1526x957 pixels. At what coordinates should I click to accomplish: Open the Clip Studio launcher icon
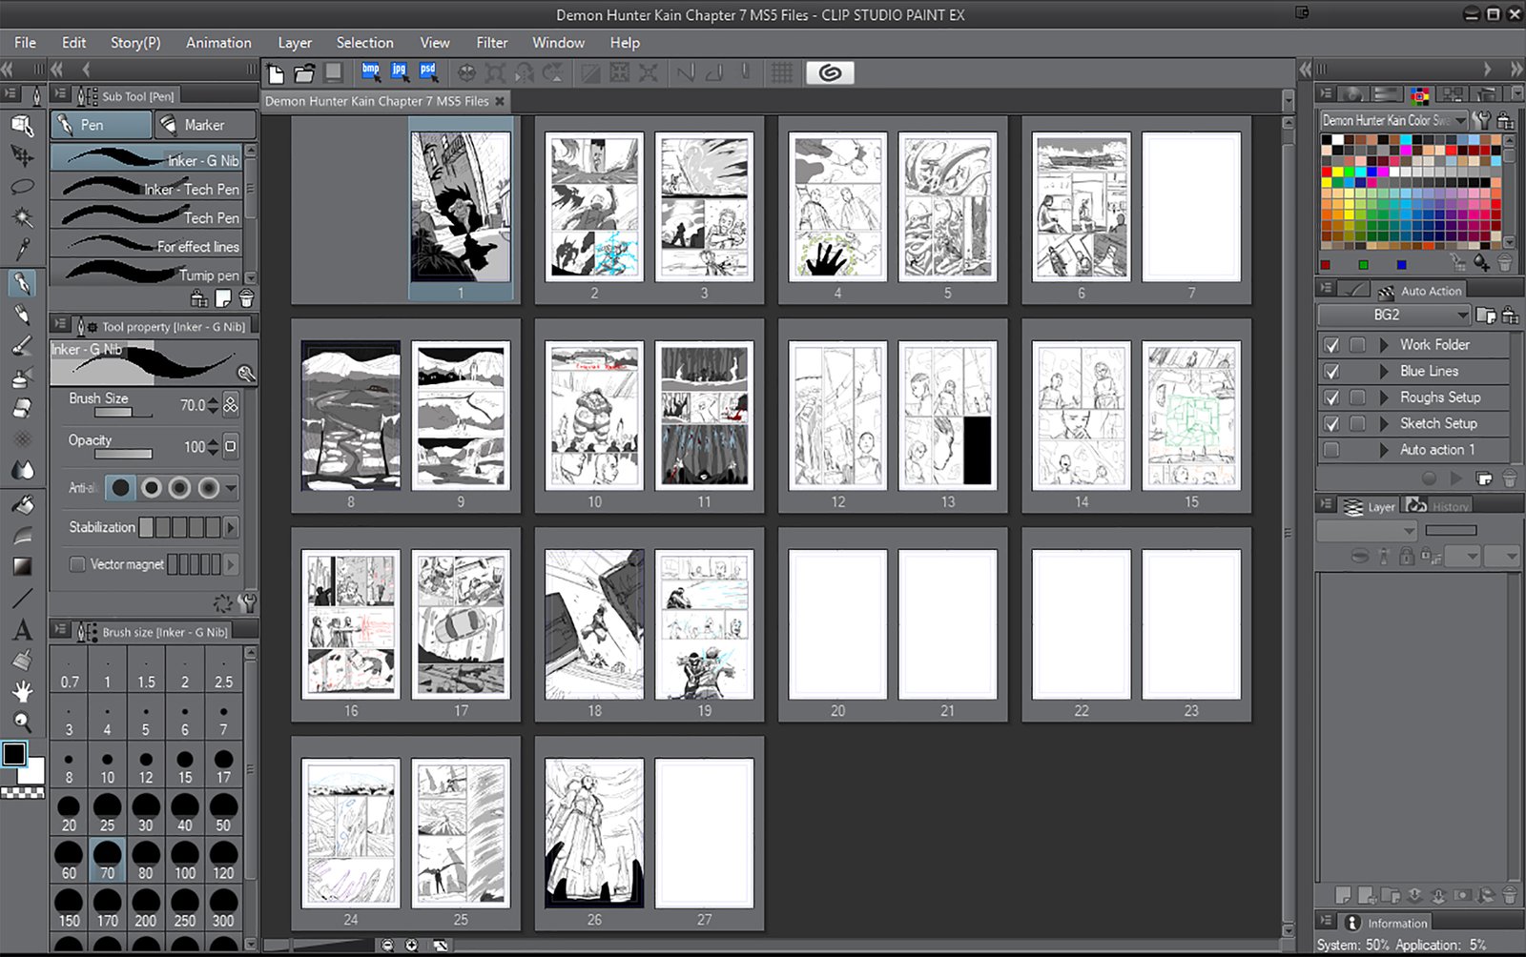click(x=829, y=72)
